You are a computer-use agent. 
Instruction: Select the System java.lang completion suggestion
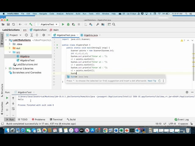coord(115,77)
